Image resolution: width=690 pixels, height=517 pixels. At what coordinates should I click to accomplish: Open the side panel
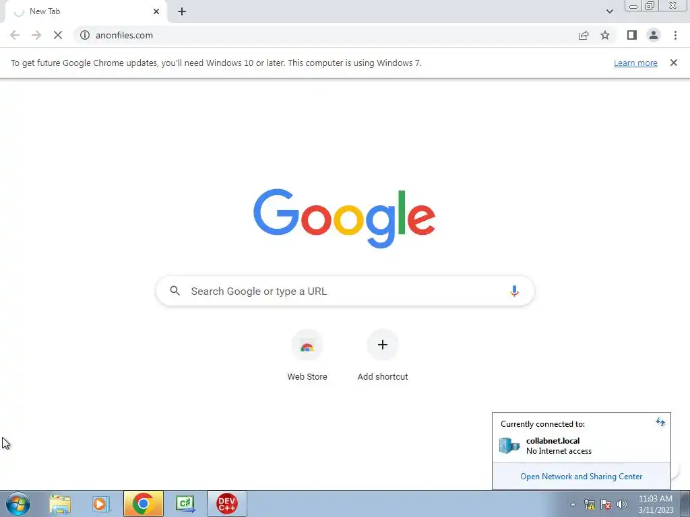pyautogui.click(x=632, y=35)
